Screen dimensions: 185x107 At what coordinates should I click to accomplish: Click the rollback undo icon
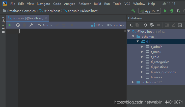pos(64,25)
